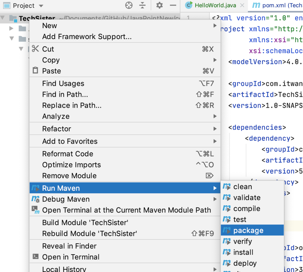Click the locate/select opened file target icon

pos(129,5)
